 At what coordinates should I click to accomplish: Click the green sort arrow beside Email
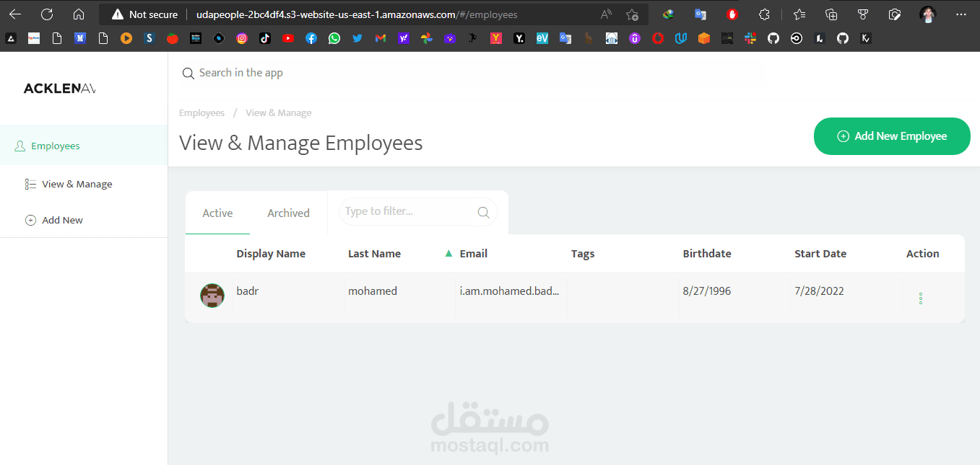pos(448,254)
